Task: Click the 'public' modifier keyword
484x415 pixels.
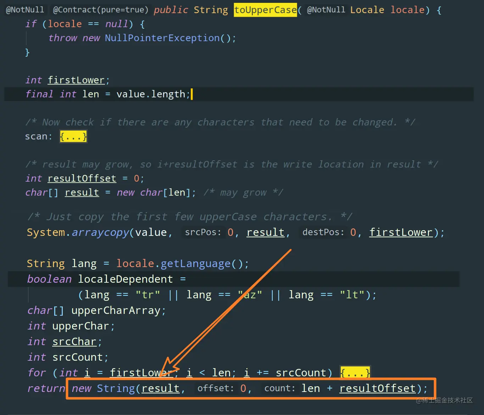Action: point(171,10)
